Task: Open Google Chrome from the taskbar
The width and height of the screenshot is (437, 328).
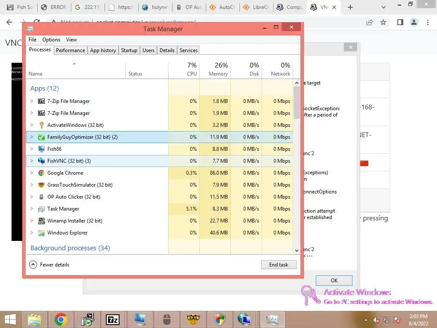Action: click(61, 319)
